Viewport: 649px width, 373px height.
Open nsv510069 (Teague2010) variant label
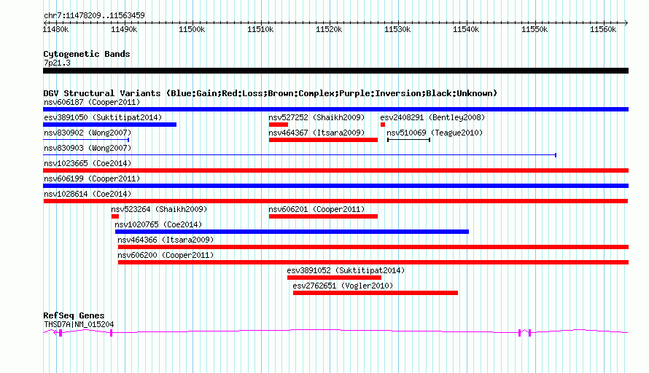[435, 133]
